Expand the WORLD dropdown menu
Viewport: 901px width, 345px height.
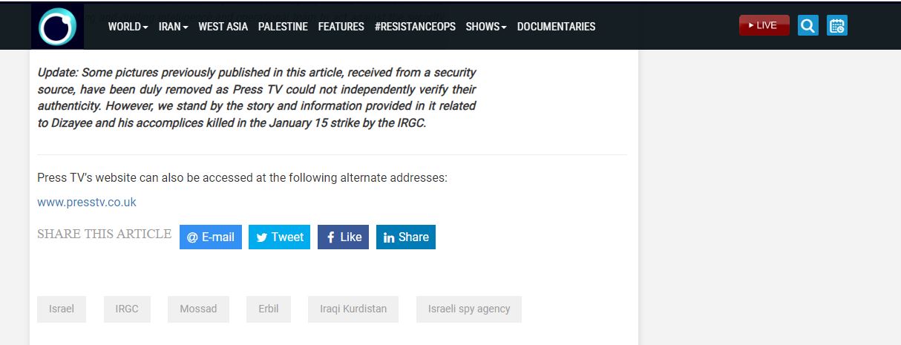128,27
